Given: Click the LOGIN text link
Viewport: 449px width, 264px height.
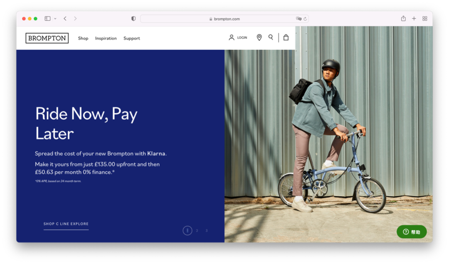Looking at the screenshot, I should (242, 37).
